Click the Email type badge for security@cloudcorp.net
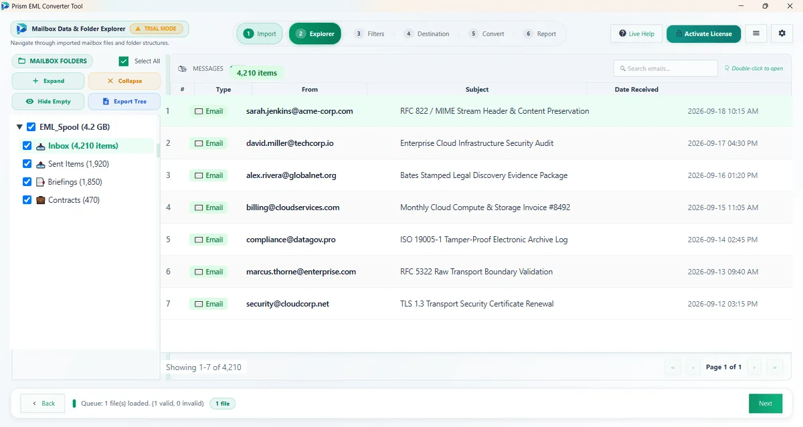The width and height of the screenshot is (803, 427). tap(209, 304)
